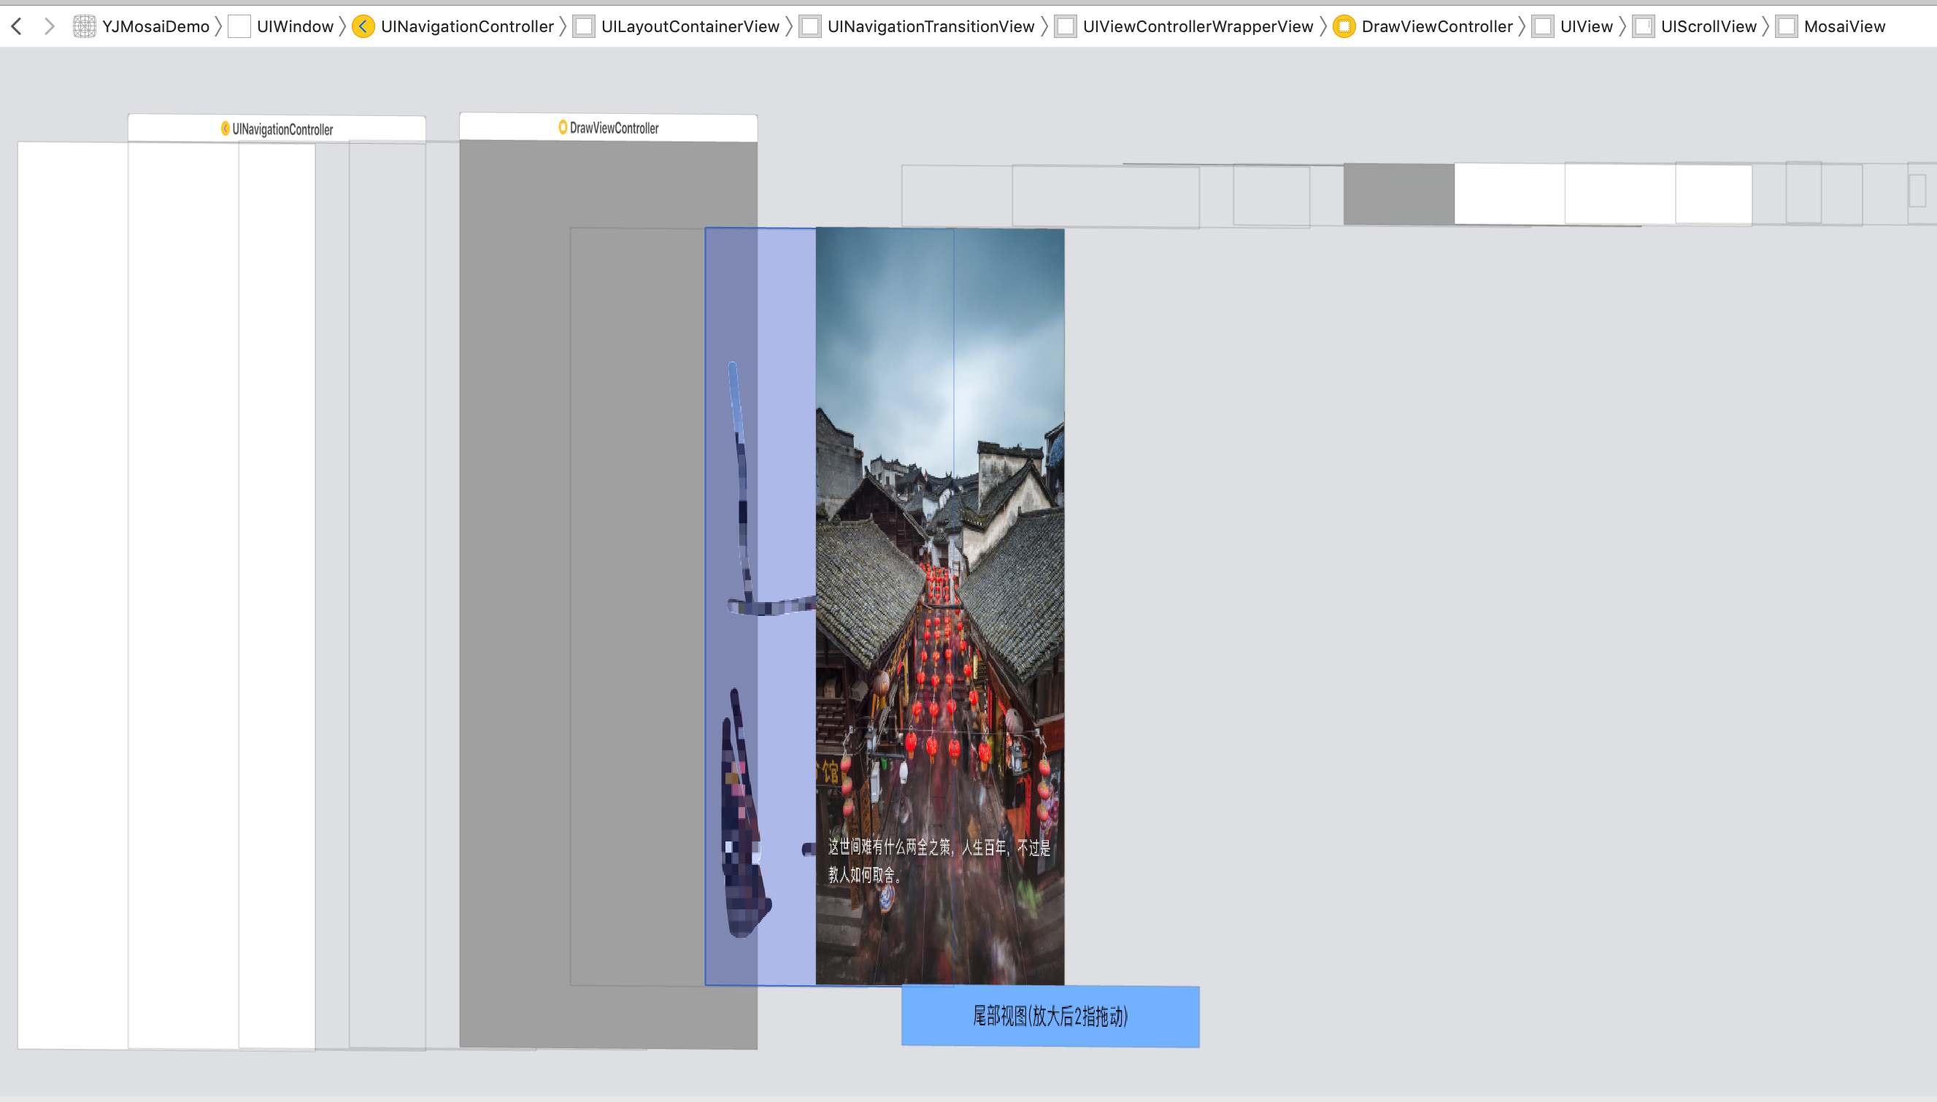Open the YJMosaiDemo breadcrumb menu
This screenshot has height=1102, width=1937.
point(155,26)
